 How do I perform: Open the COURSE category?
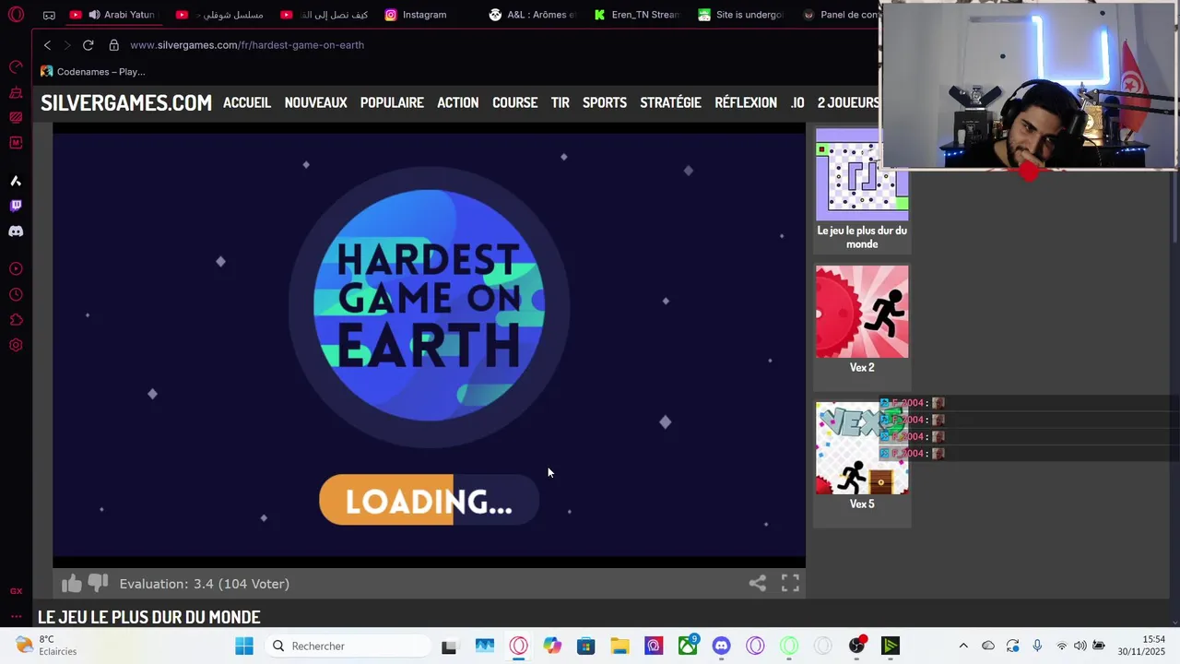514,102
